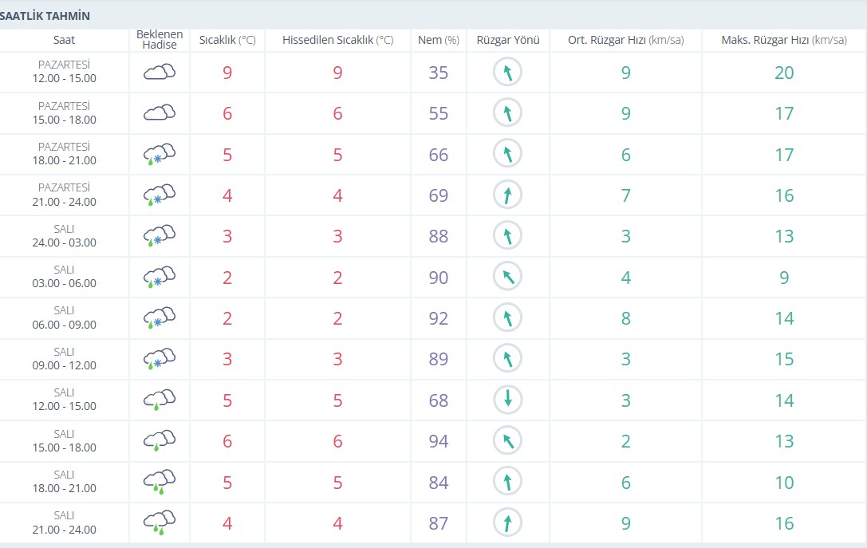This screenshot has height=548, width=867.
Task: Click the SAATLİK TAHMİN section title
Action: point(45,16)
